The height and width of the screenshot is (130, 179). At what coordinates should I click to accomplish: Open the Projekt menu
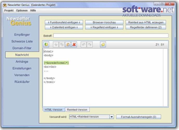(x=9, y=10)
